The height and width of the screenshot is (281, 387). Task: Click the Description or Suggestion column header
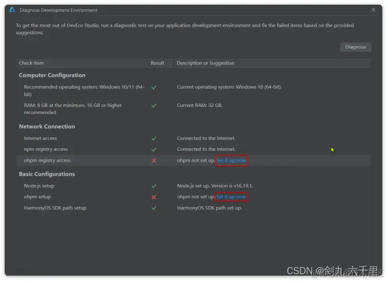tap(205, 63)
